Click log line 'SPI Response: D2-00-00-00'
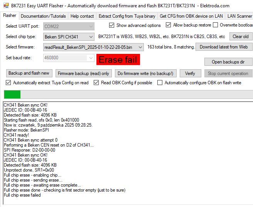 [30, 150]
